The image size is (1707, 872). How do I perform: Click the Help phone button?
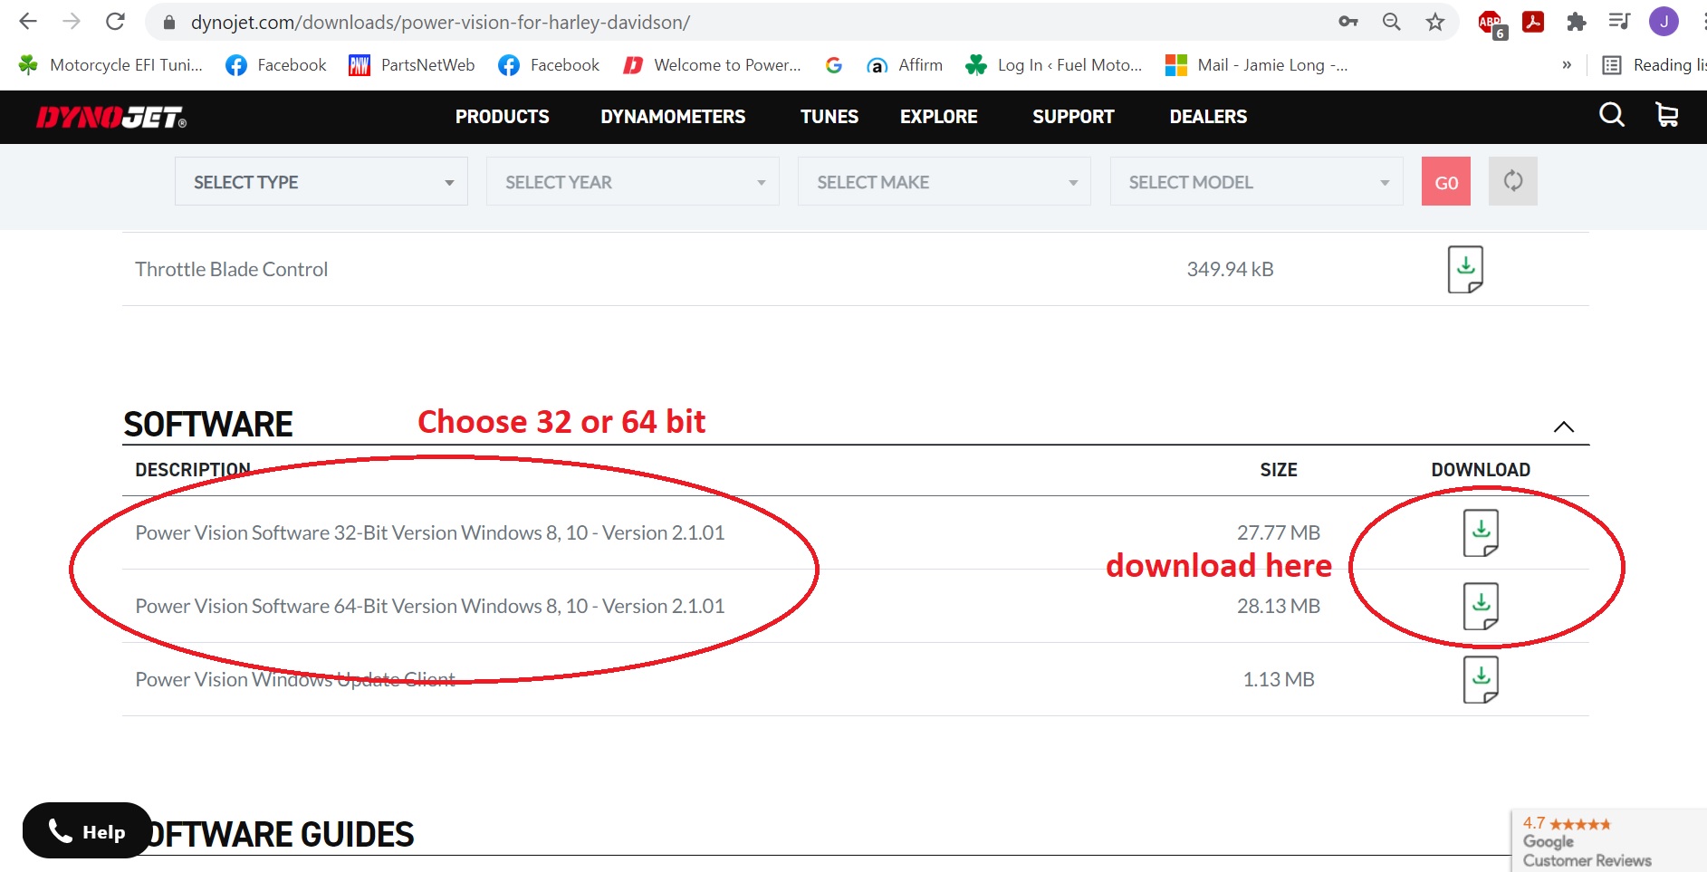(87, 830)
